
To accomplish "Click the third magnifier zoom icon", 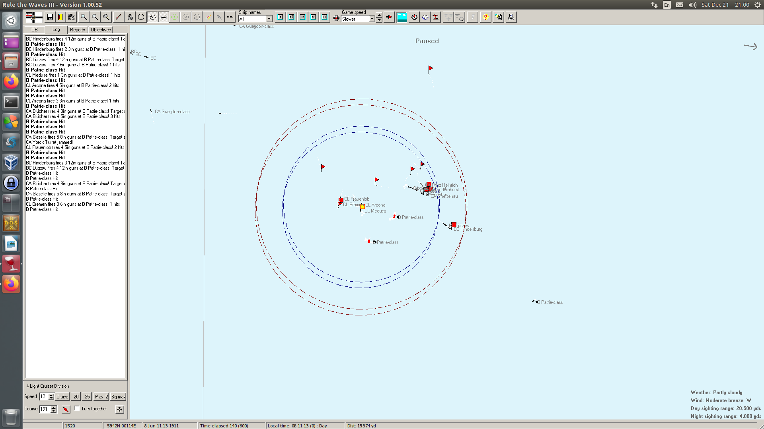I will [x=106, y=17].
